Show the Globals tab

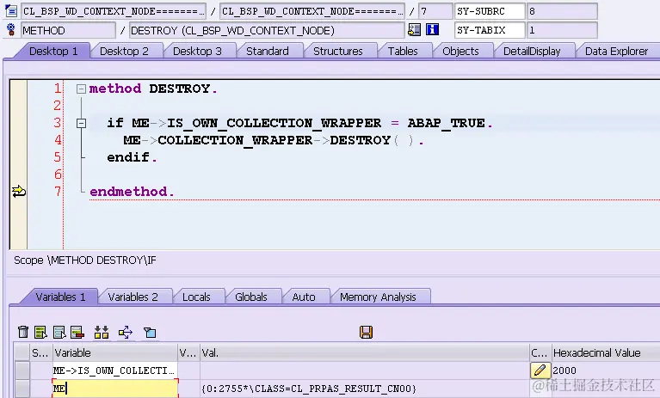(x=251, y=297)
